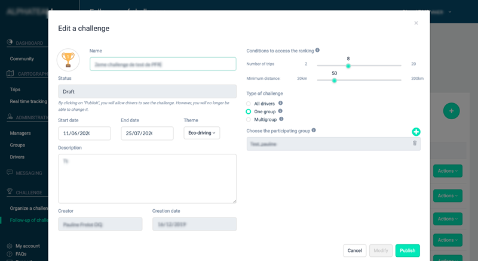478x261 pixels.
Task: Select the All drivers radio button
Action: (x=249, y=104)
